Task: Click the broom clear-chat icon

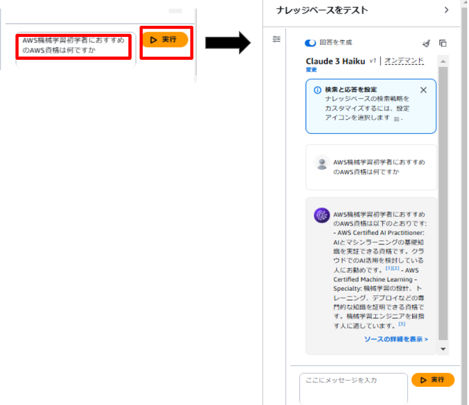Action: [x=426, y=43]
